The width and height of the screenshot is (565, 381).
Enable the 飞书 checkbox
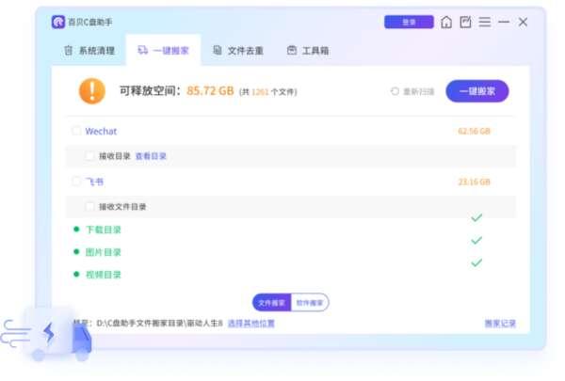(x=76, y=182)
